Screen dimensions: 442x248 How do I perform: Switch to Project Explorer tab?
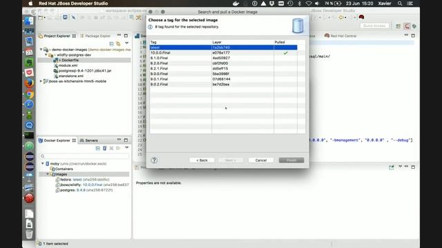57,36
